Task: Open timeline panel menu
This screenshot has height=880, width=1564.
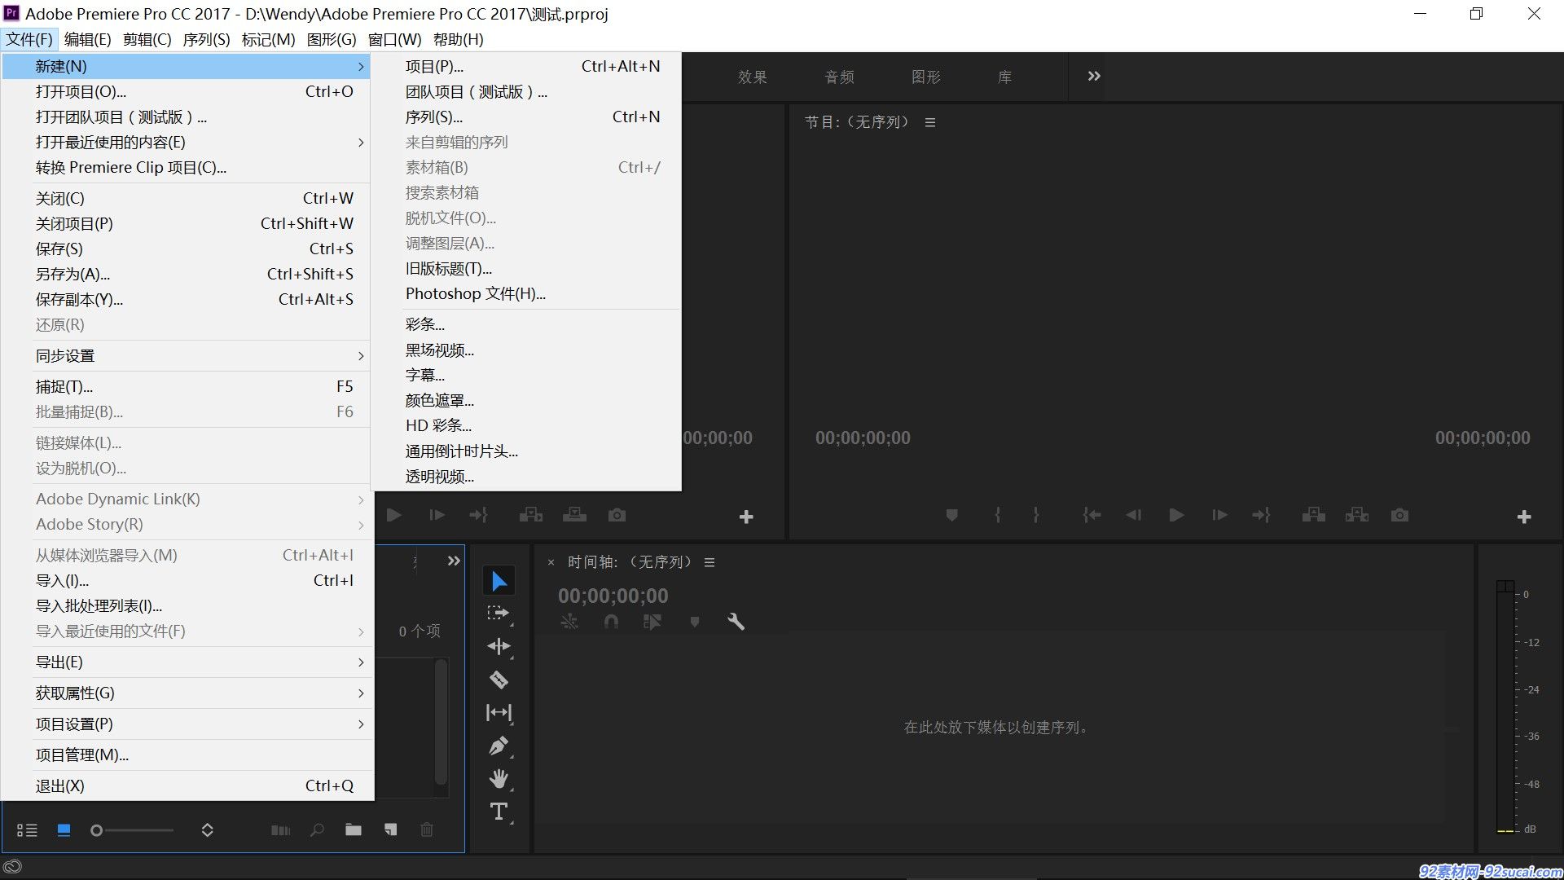Action: 710,562
